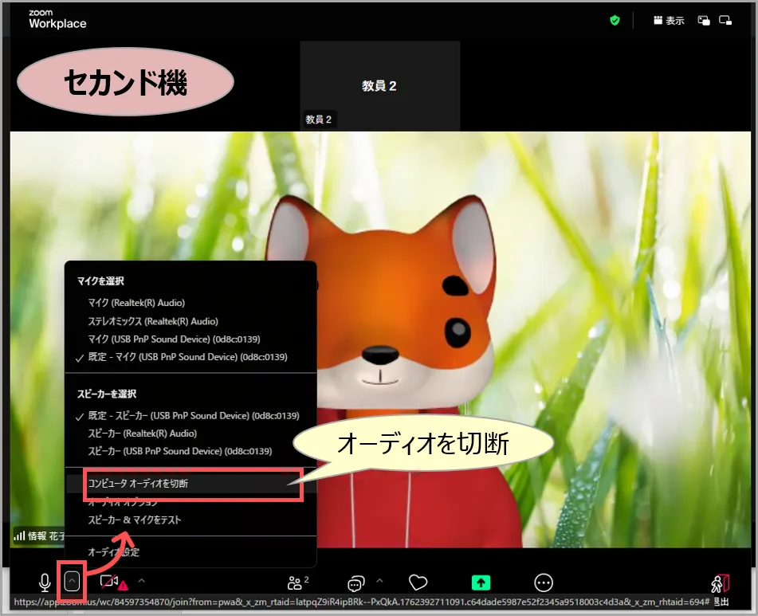Open オーディオ設定 at the menu bottom

point(114,551)
